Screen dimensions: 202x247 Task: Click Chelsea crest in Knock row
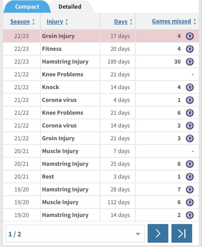[189, 87]
